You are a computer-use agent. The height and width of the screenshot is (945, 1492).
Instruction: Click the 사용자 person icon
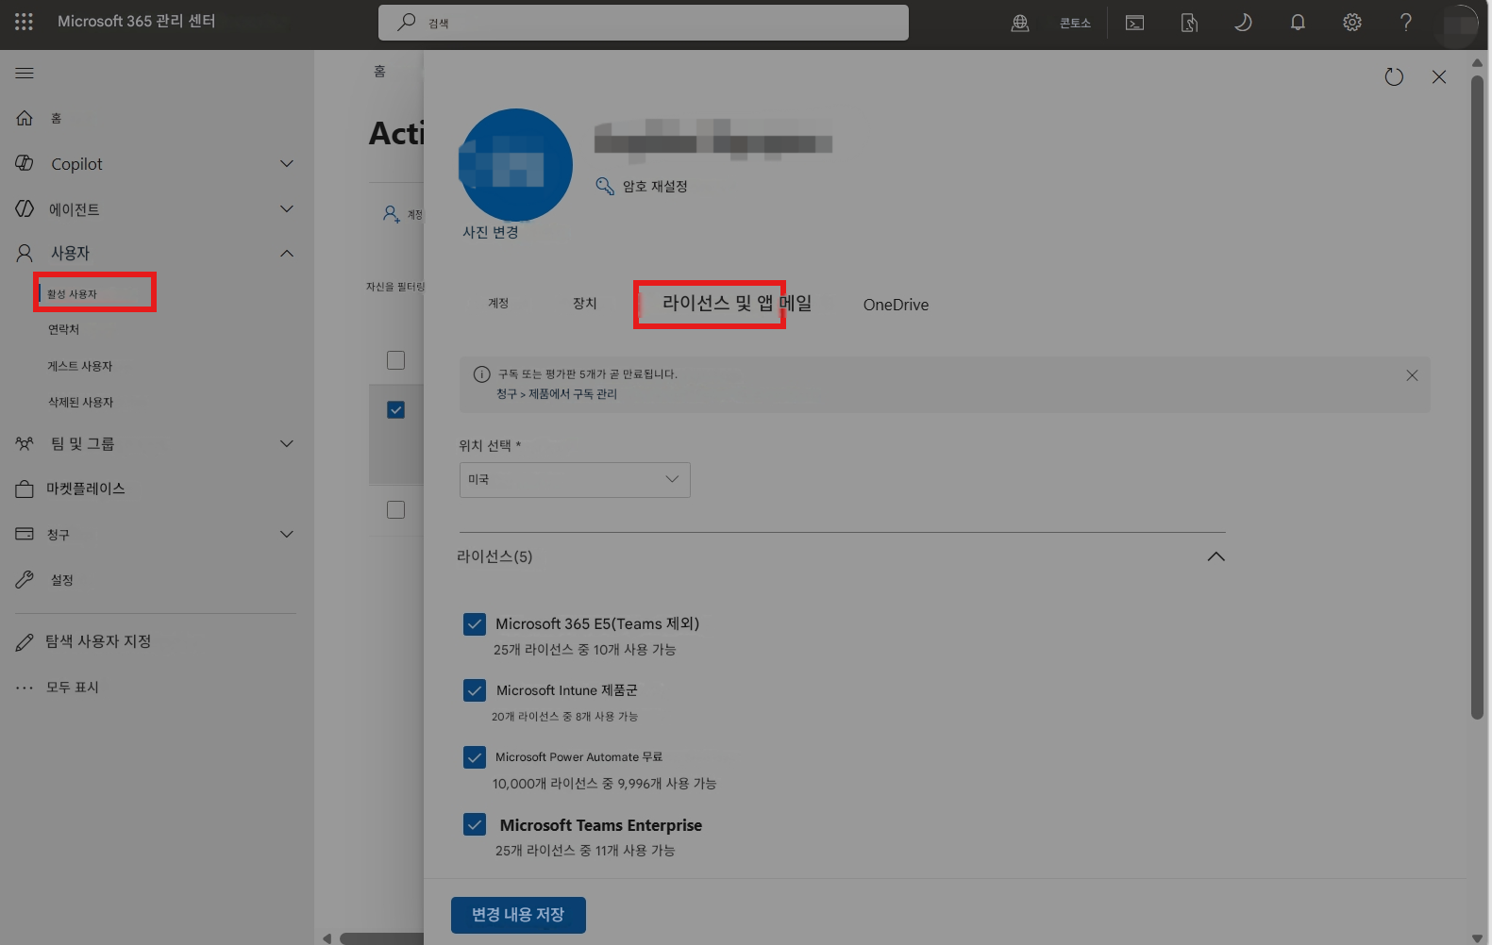point(25,253)
